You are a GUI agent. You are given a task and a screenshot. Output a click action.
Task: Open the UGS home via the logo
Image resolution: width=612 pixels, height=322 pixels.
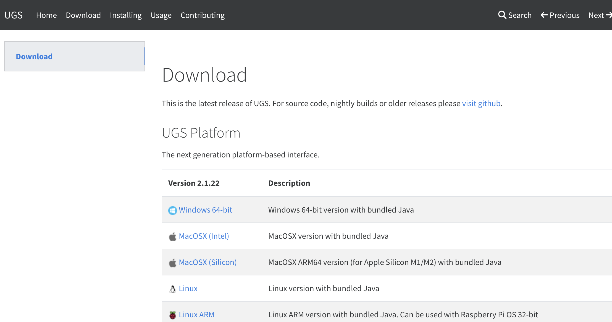(13, 15)
